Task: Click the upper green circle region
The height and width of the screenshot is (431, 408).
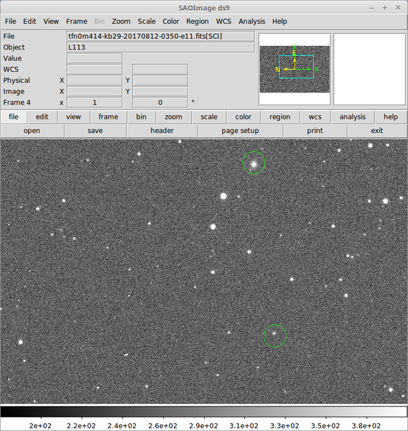Action: [254, 162]
